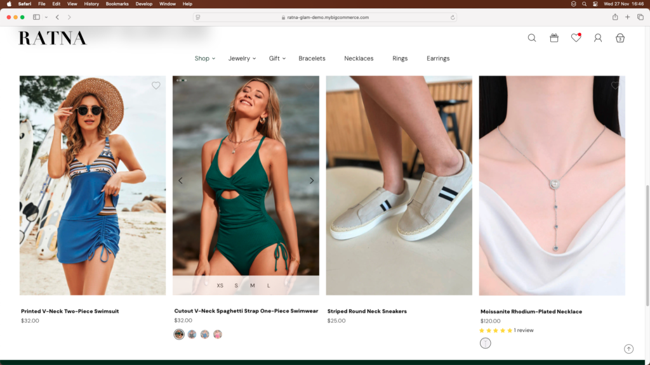The height and width of the screenshot is (365, 650).
Task: Open a new tab with plus icon
Action: coord(628,17)
